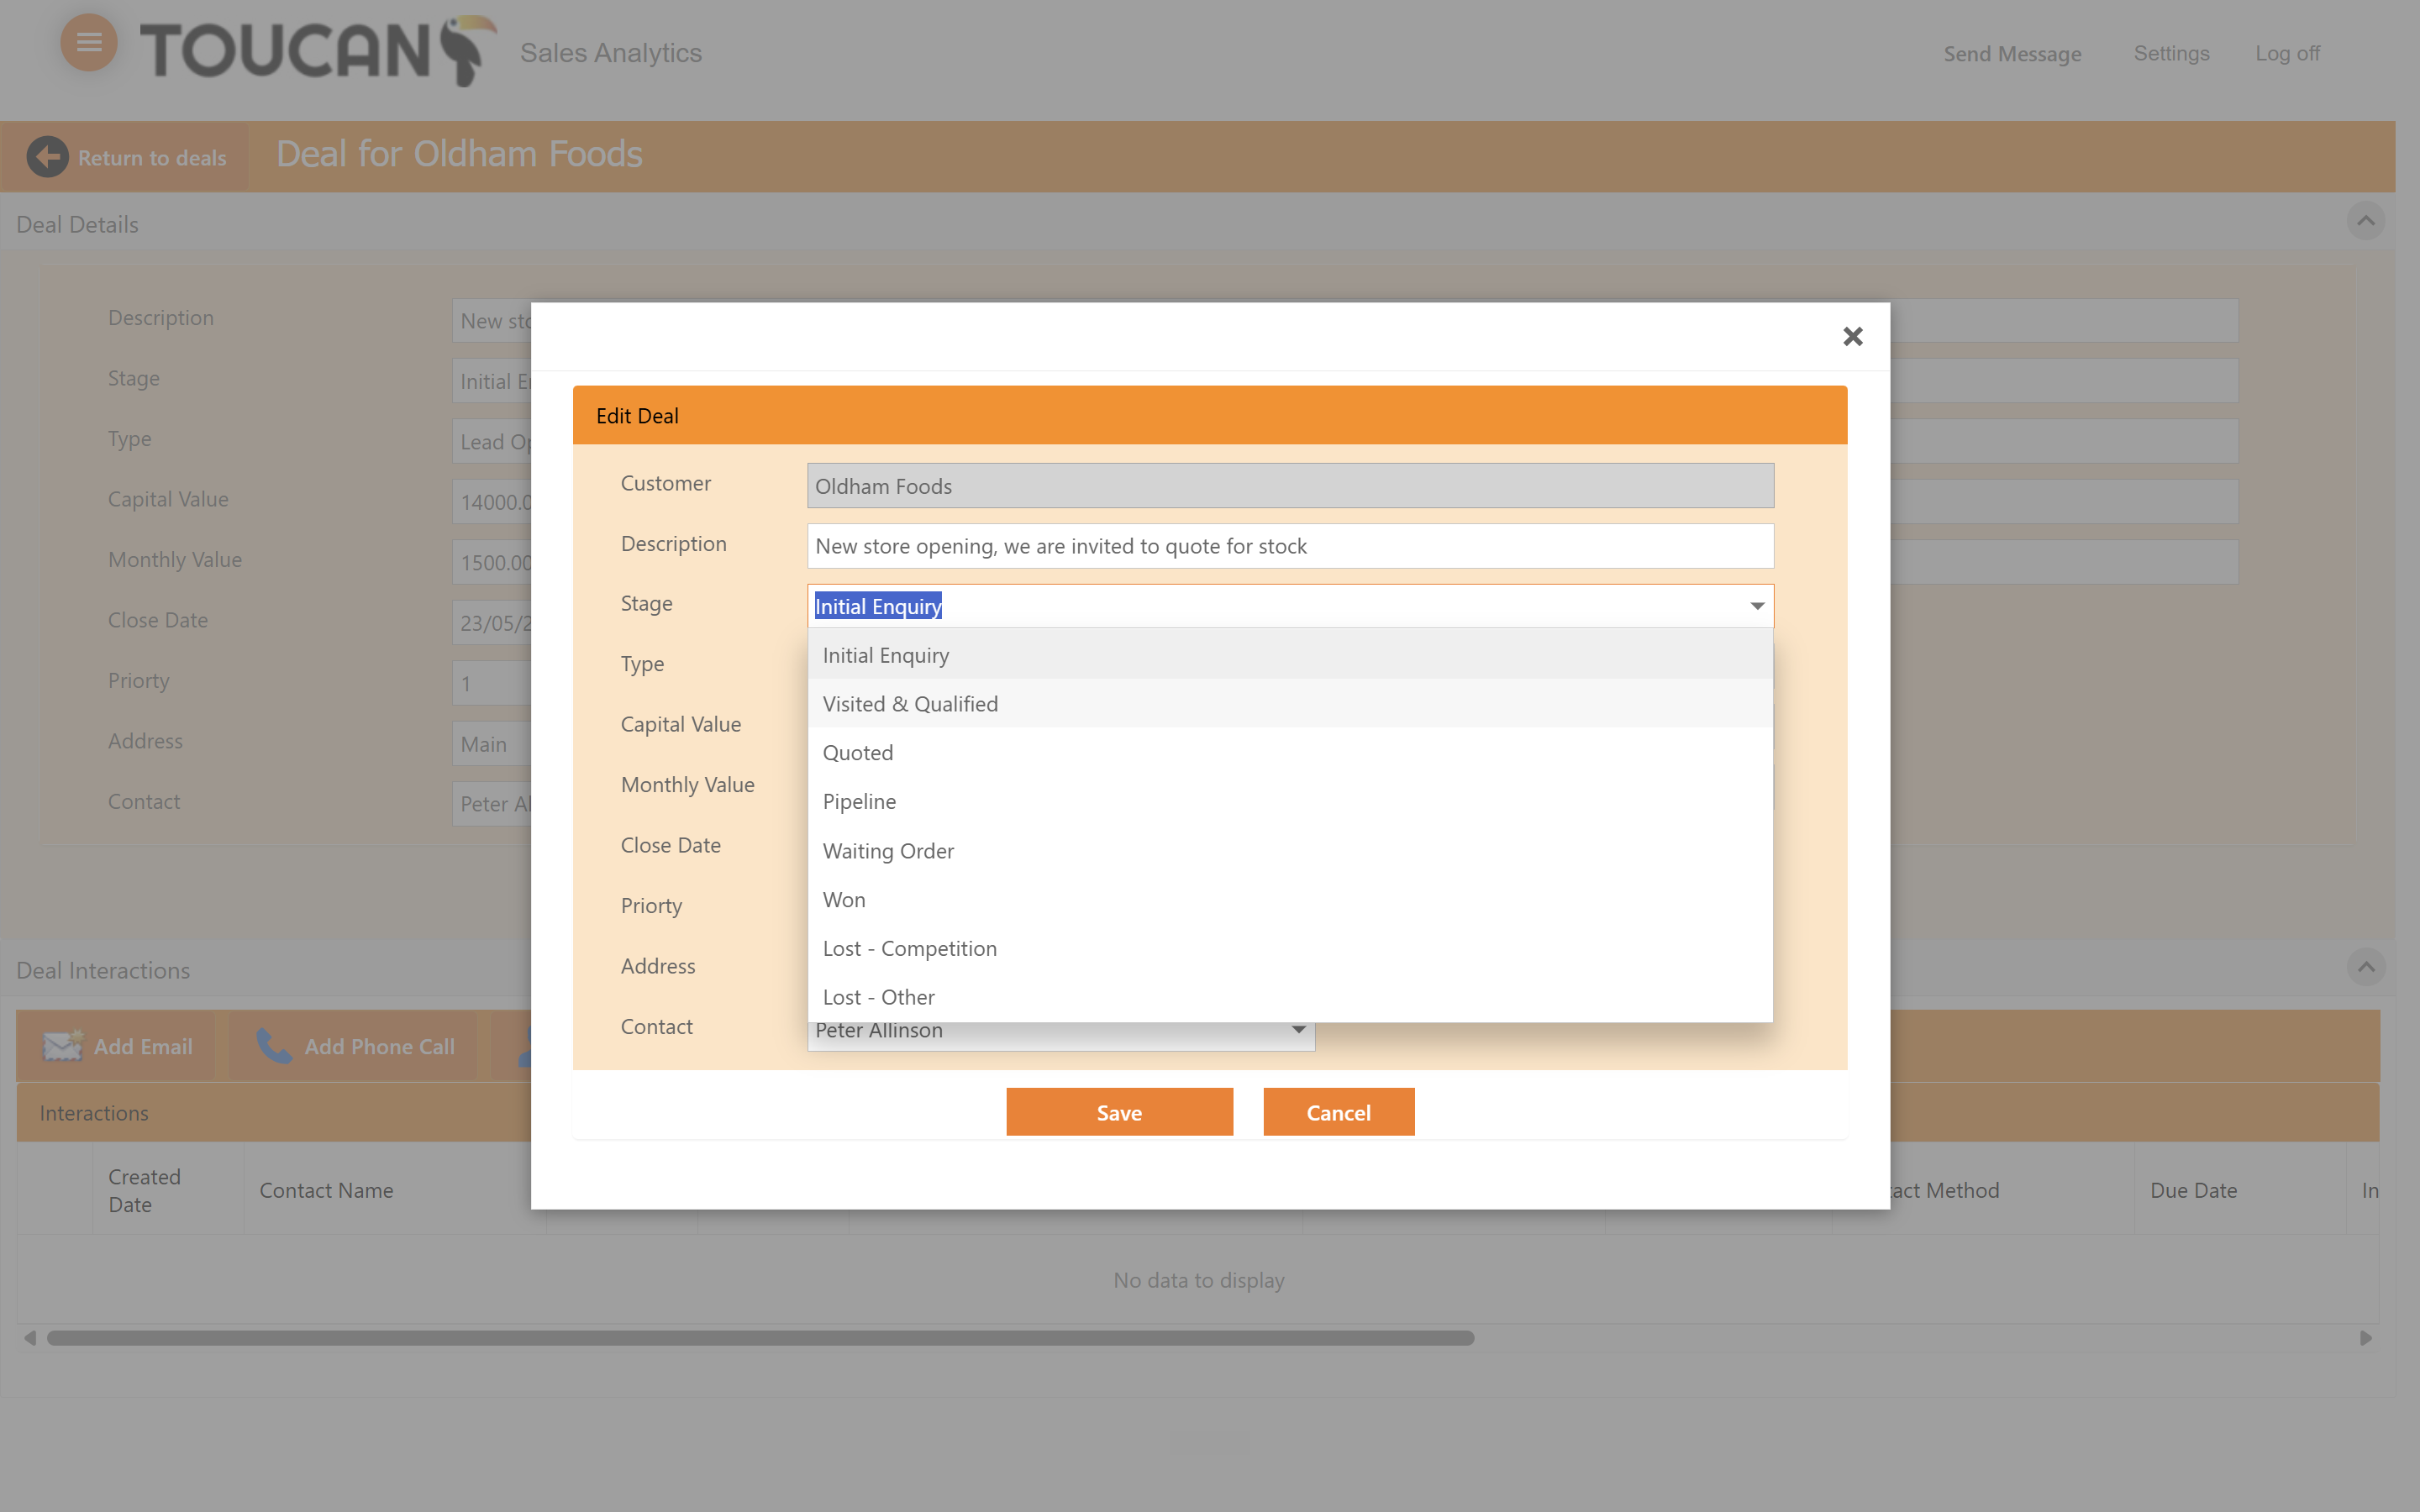Viewport: 2420px width, 1512px height.
Task: Click the Deal Interactions section title
Action: 103,970
